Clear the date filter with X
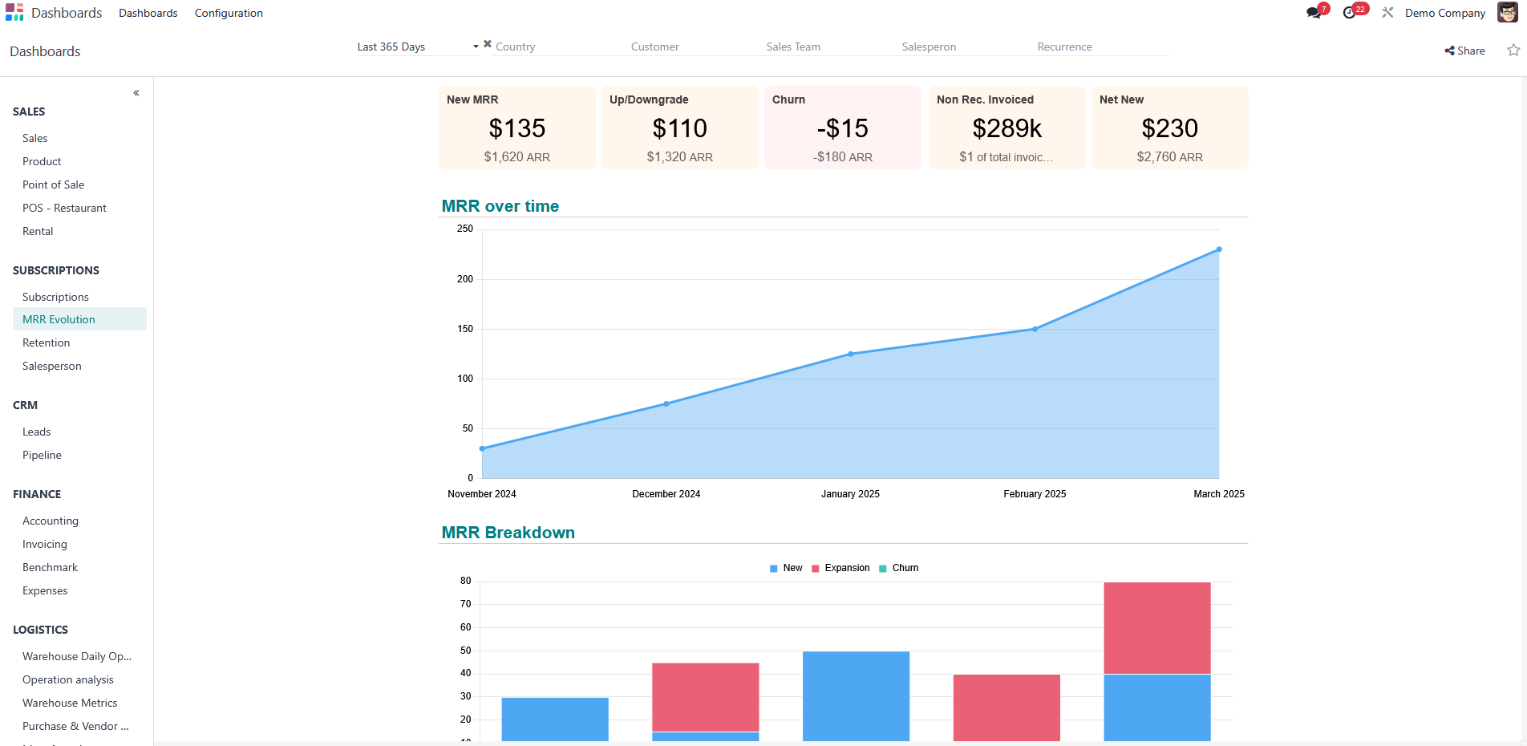 coord(488,44)
